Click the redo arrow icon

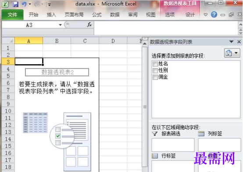pos(36,4)
